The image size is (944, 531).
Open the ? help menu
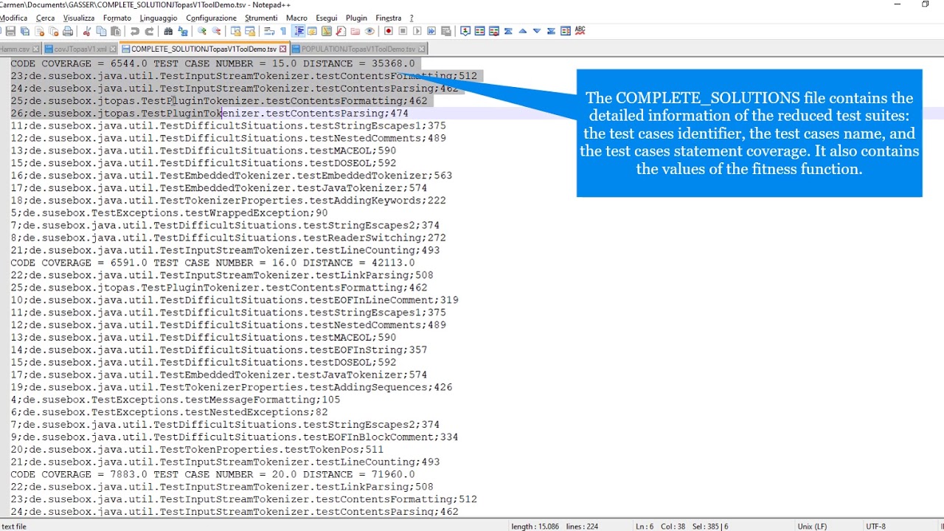click(412, 18)
